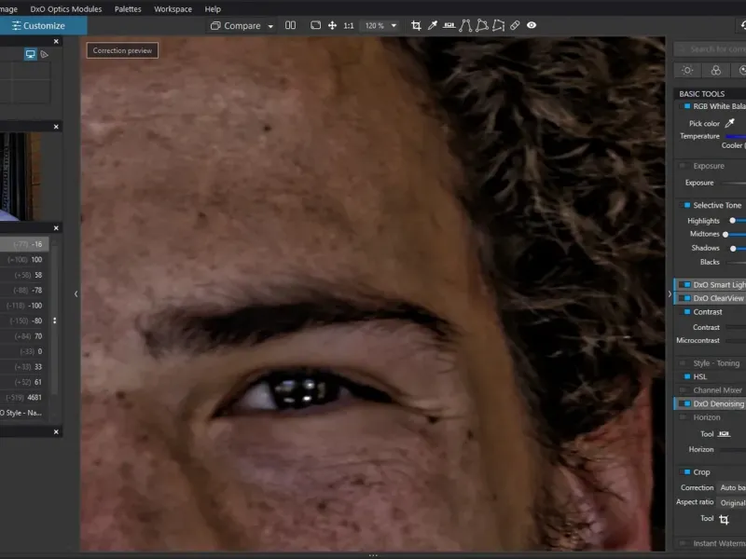
Task: Pick the white balance eyedropper in the toolbar
Action: [433, 26]
